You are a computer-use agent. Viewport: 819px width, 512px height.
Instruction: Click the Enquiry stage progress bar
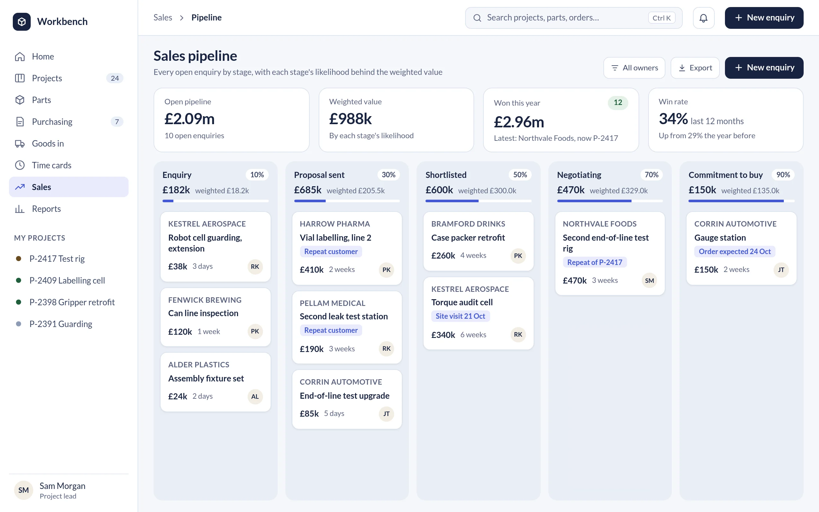point(216,201)
